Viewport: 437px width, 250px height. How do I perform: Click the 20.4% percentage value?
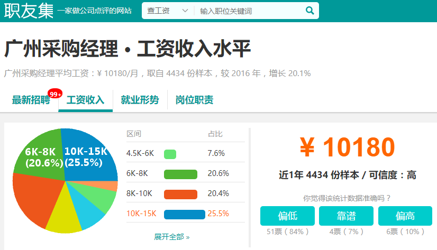218,193
